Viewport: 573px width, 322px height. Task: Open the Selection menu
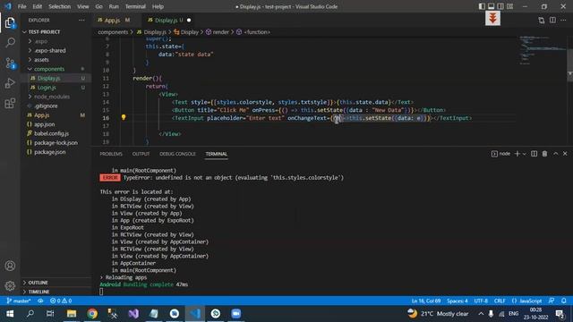pos(60,6)
